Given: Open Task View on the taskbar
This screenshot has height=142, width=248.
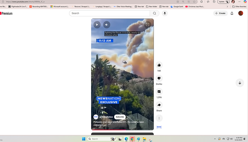Looking at the screenshot, I should [x=120, y=139].
